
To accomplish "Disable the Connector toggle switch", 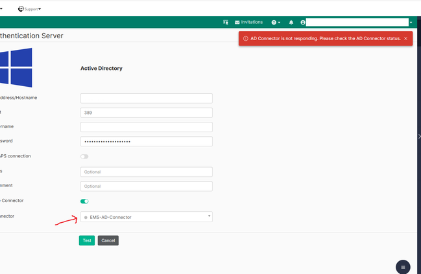I will pyautogui.click(x=84, y=201).
